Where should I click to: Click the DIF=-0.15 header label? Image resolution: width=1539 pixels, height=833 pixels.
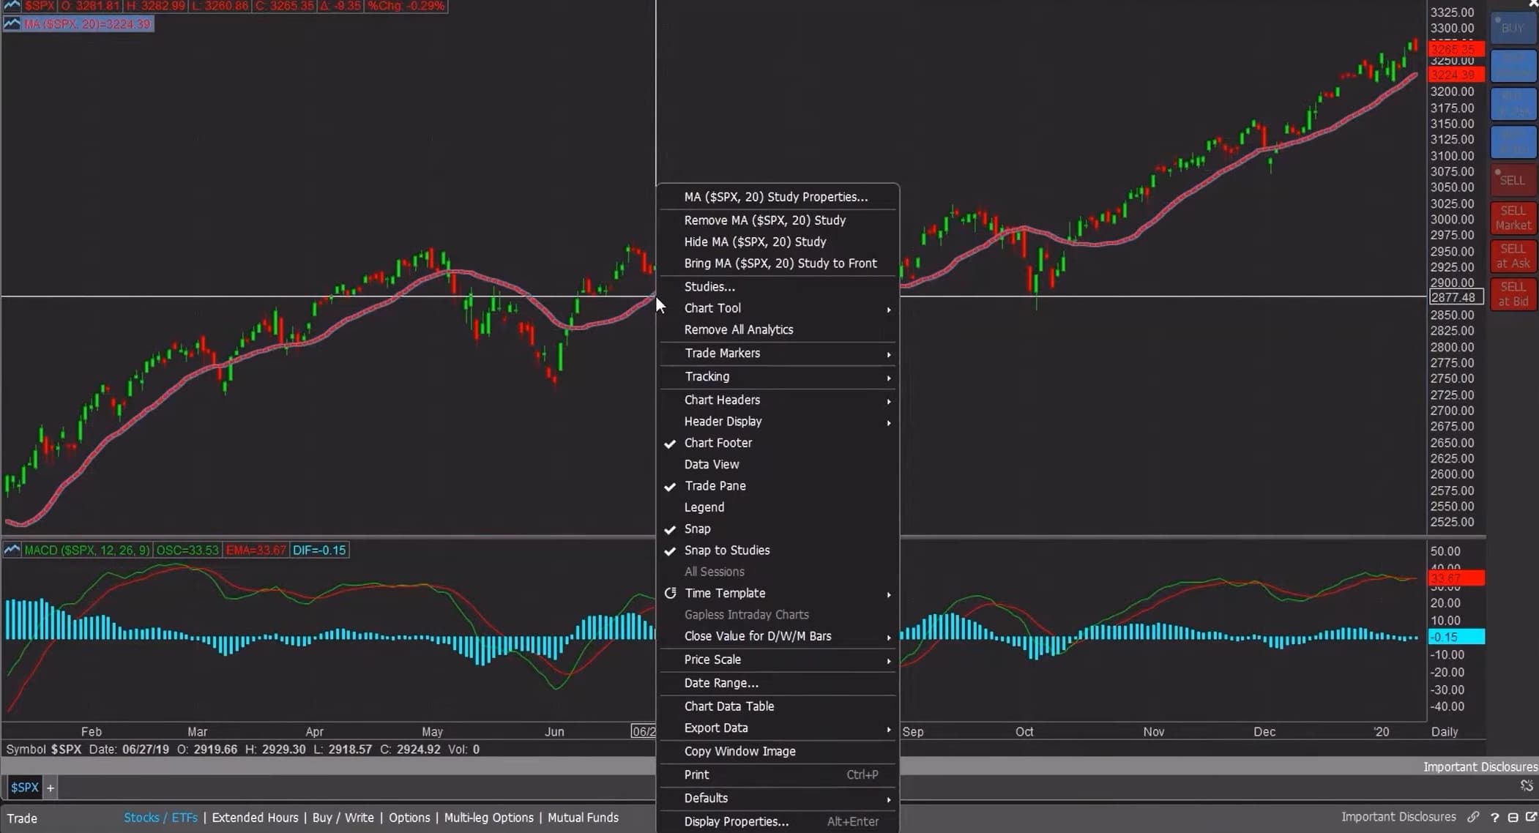[319, 550]
